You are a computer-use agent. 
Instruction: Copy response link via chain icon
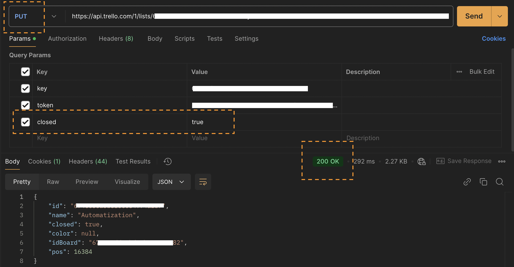467,182
